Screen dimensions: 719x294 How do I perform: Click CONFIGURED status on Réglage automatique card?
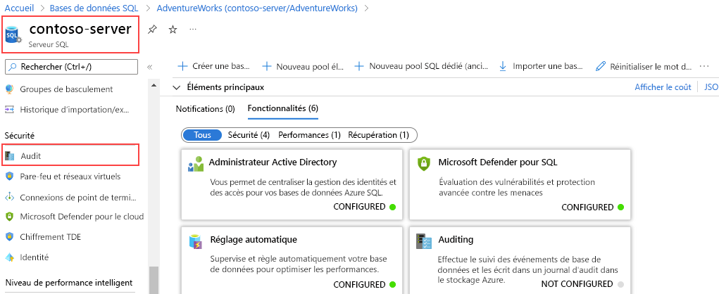[359, 284]
